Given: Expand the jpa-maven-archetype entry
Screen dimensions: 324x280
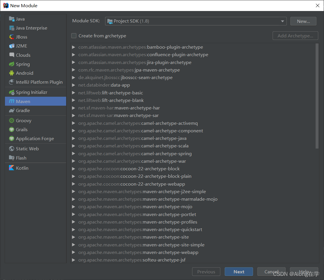Looking at the screenshot, I should [73, 70].
